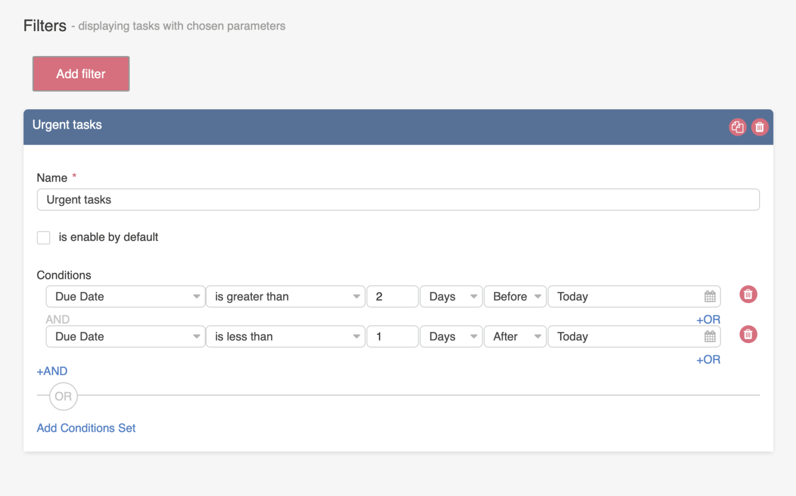Delete the Urgent tasks filter
The width and height of the screenshot is (796, 496).
(759, 127)
